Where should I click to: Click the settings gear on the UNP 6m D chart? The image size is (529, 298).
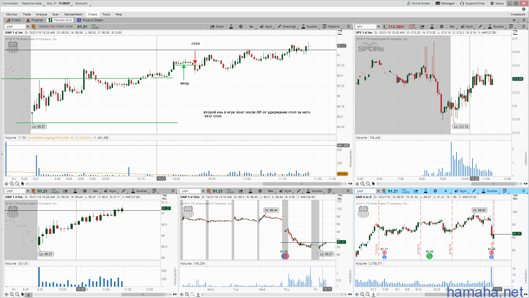click(435, 191)
